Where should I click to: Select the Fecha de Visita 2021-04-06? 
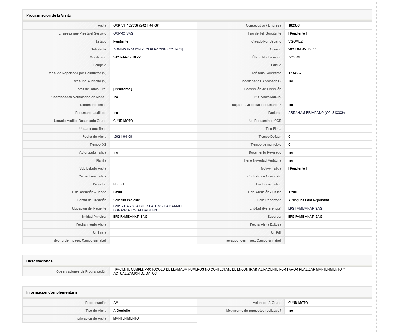point(123,137)
